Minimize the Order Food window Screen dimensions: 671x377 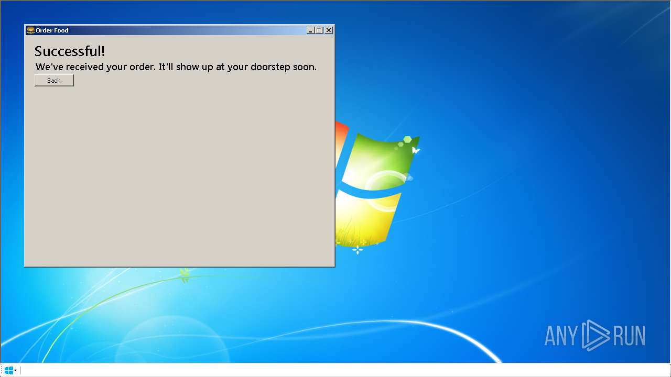click(310, 30)
